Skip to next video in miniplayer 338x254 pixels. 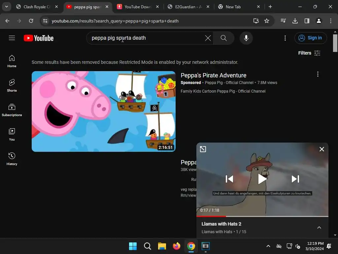tap(295, 179)
